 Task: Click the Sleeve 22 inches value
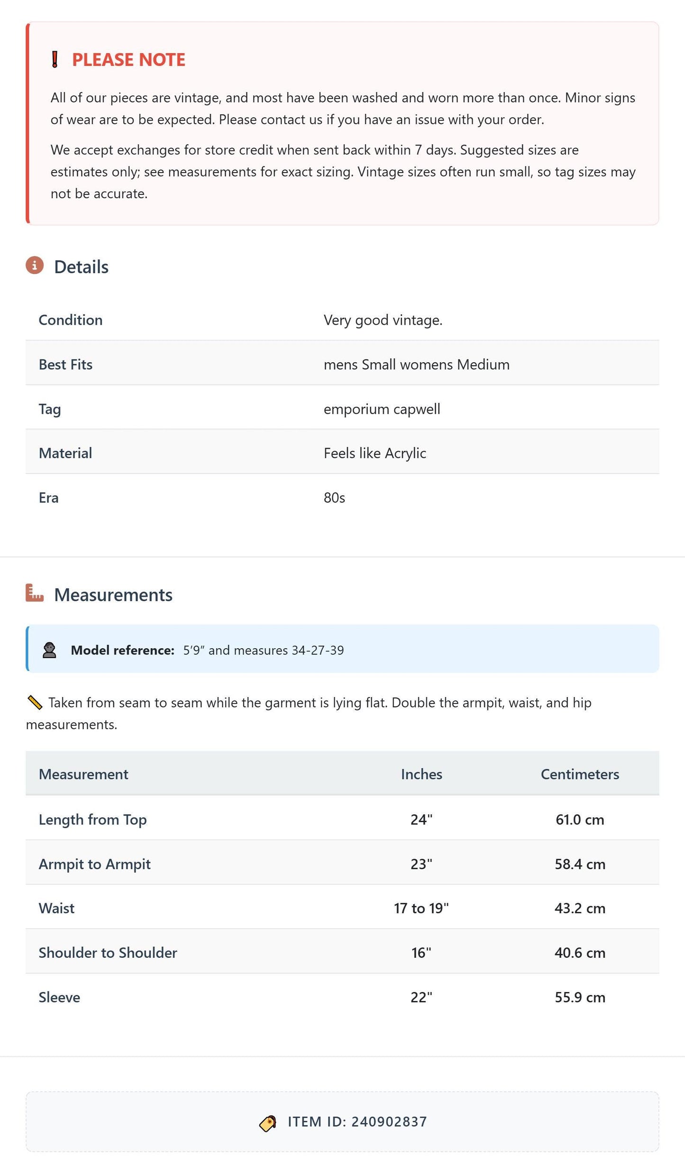click(x=421, y=998)
